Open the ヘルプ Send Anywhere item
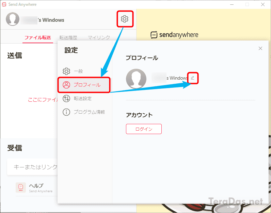 (37, 187)
